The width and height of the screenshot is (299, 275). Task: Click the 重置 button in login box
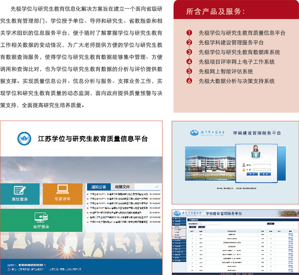(265, 174)
